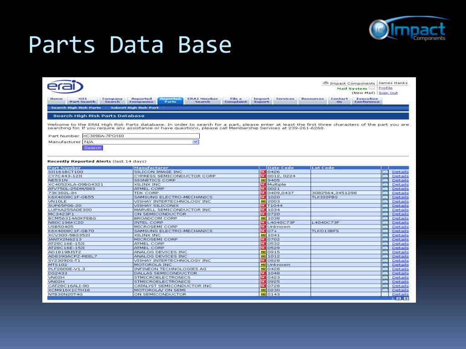Screen dimensions: 466x349
Task: Go to results page 3
Action: (406, 299)
